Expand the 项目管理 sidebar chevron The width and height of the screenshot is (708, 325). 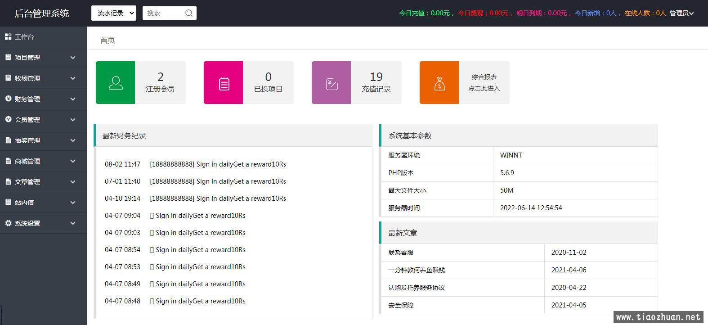pyautogui.click(x=73, y=58)
